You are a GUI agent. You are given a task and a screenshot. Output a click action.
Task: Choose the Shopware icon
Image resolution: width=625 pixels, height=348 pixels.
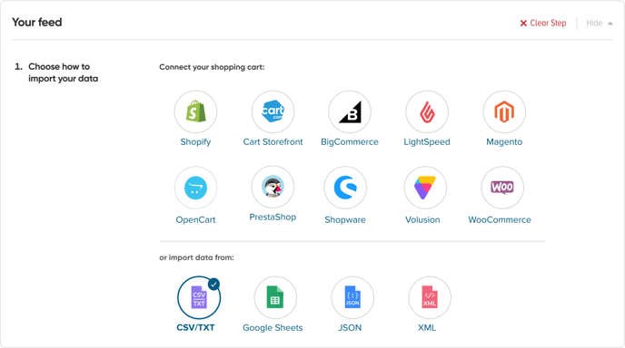pos(345,188)
